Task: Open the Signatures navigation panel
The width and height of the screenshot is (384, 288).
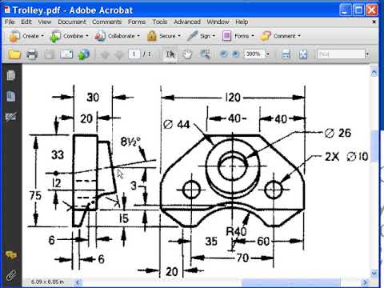Action: [x=11, y=117]
